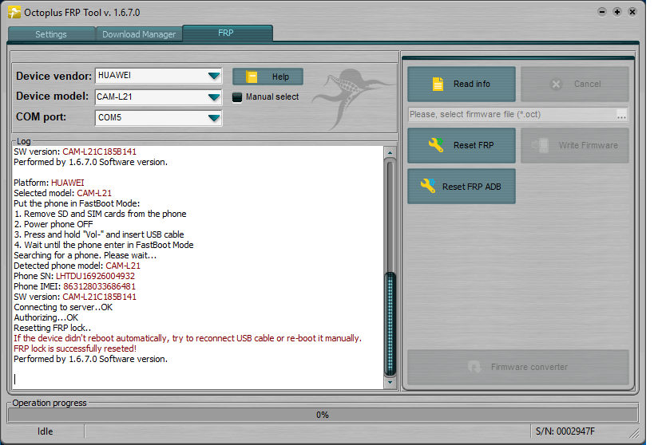
Task: Open the Device vendor dropdown arrow
Action: coord(214,76)
